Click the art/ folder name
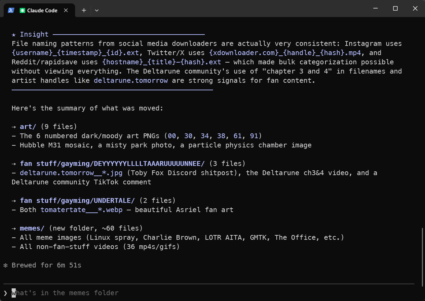425x301 pixels. [x=28, y=127]
